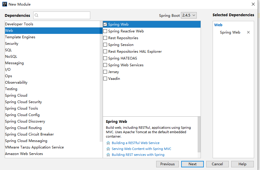The height and width of the screenshot is (170, 260).
Task: Open Spring Cloud Messaging category
Action: pyautogui.click(x=52, y=141)
